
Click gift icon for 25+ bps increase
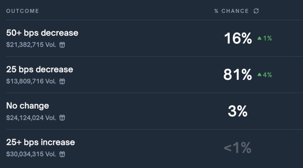tap(62, 154)
